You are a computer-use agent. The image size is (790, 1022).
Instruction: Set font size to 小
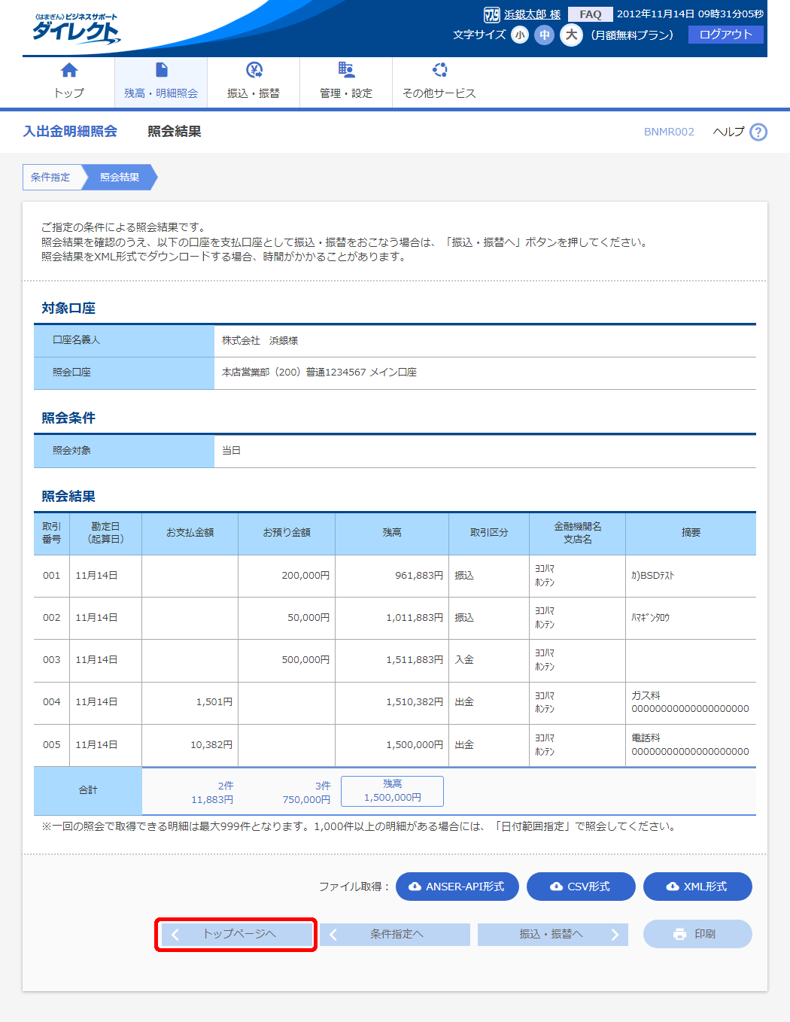(520, 35)
